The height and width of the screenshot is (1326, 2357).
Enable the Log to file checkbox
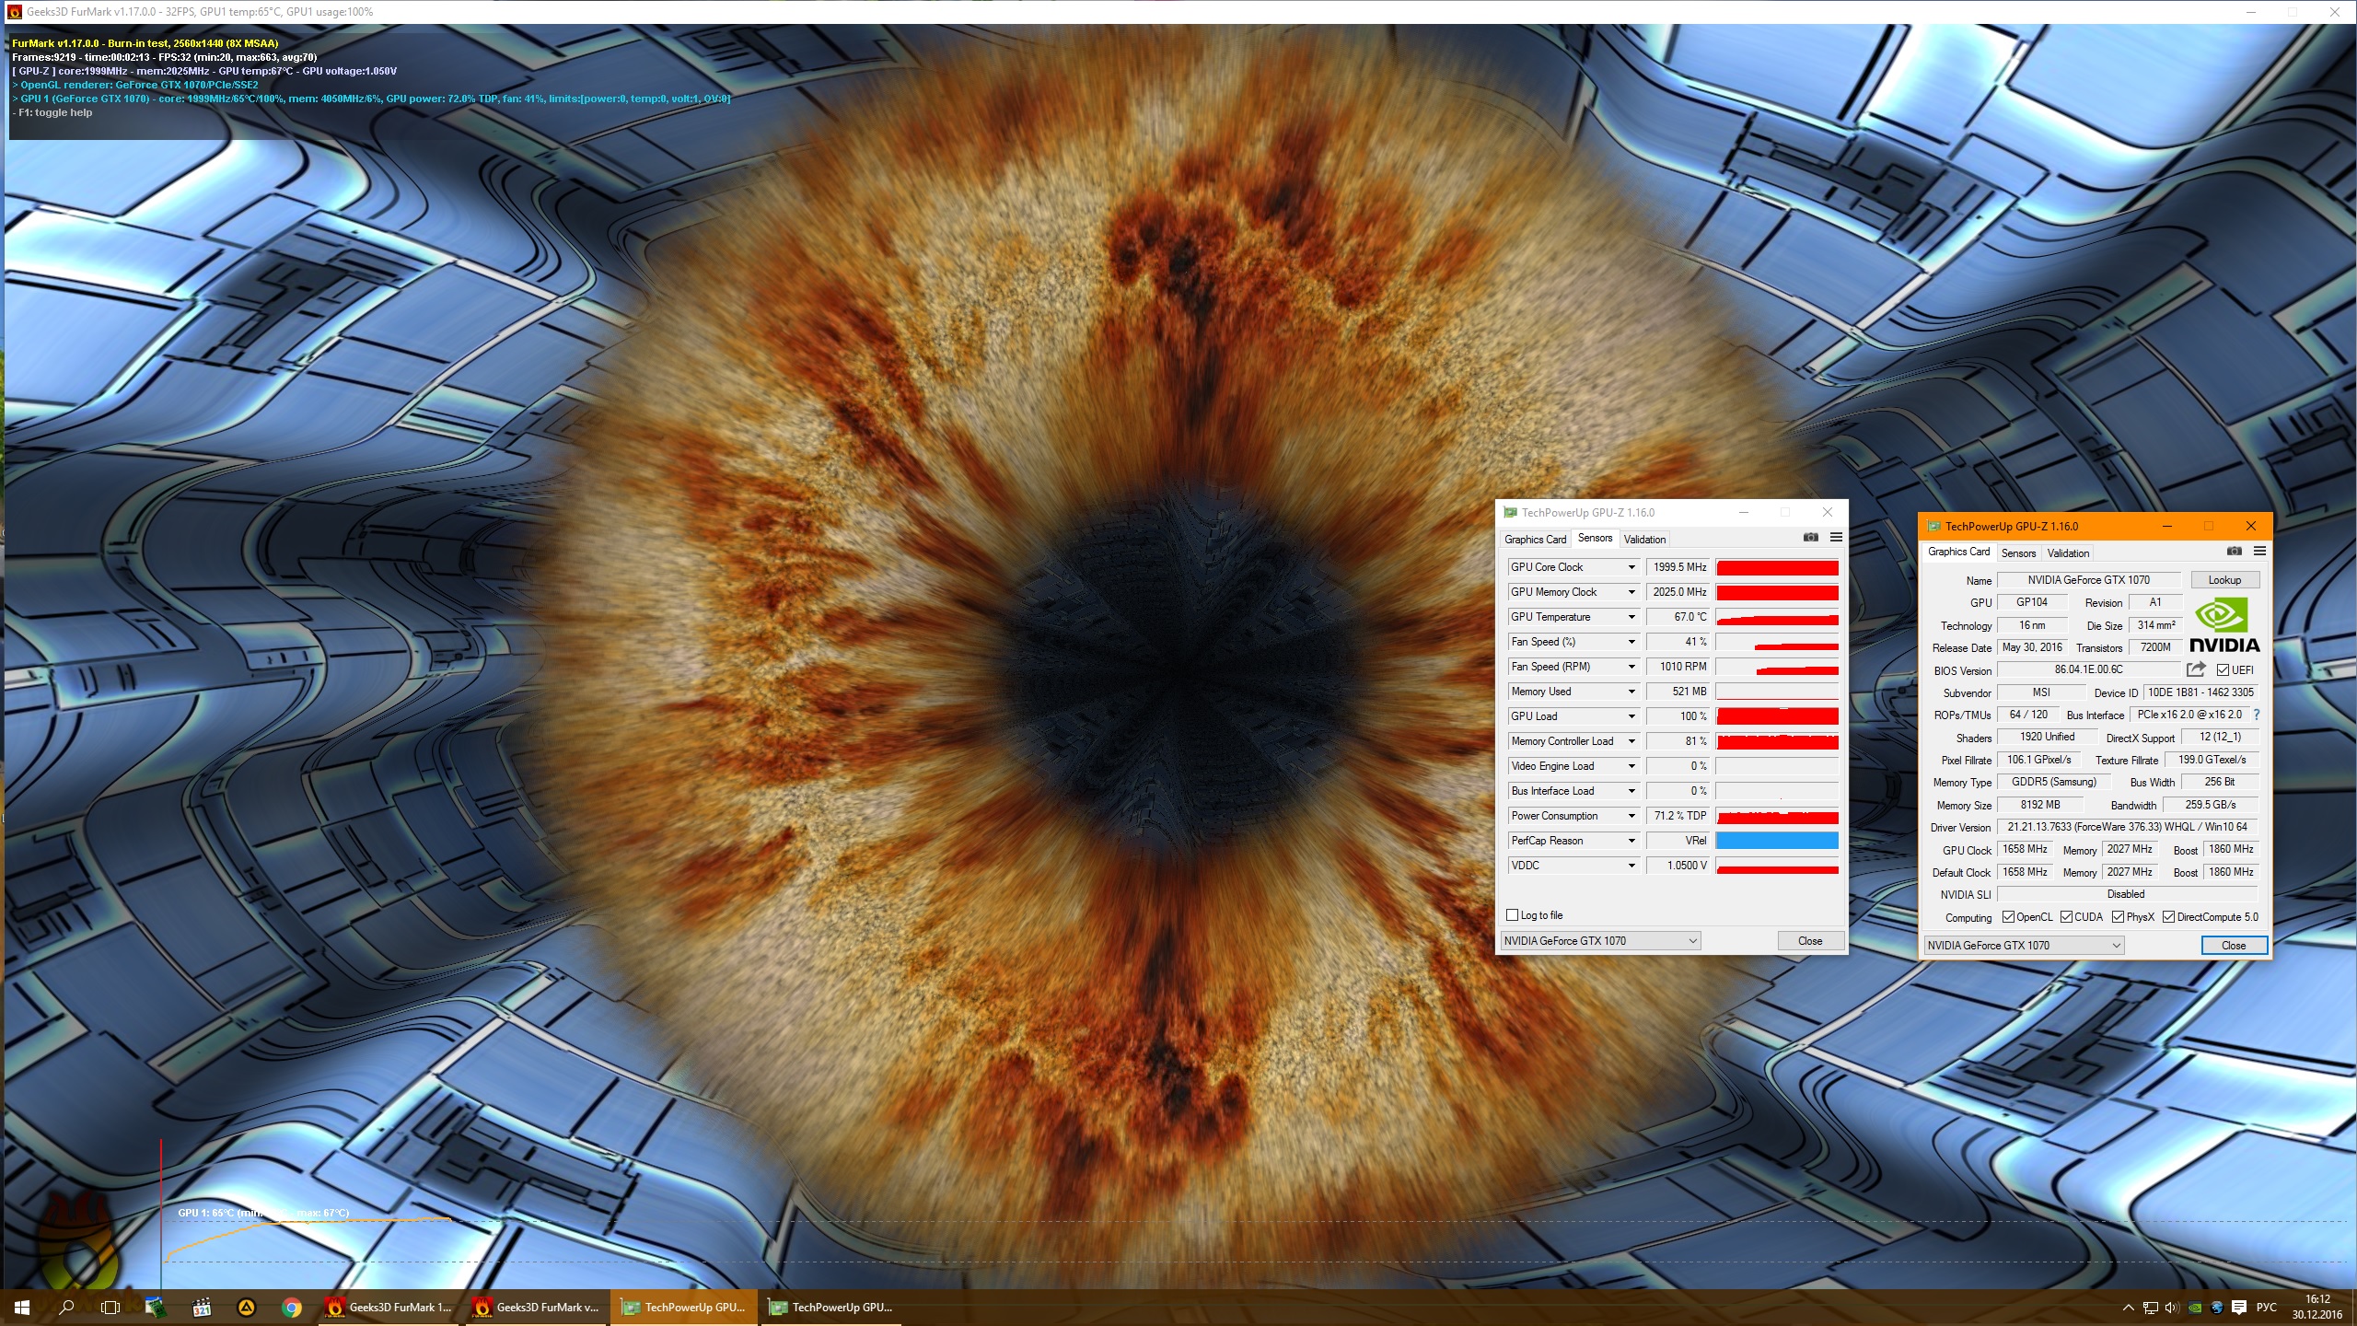(1512, 915)
